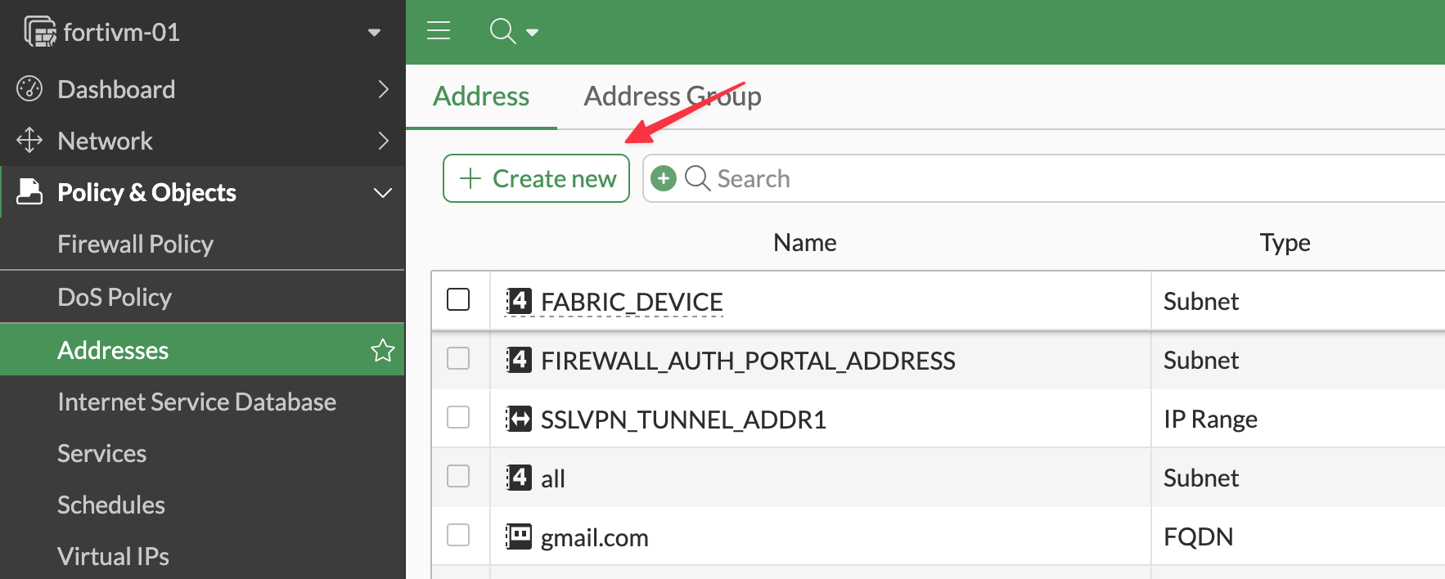Click the hamburger menu icon in header

439,32
